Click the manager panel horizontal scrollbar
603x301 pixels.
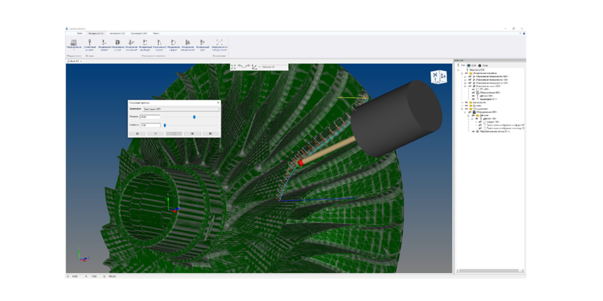[488, 271]
